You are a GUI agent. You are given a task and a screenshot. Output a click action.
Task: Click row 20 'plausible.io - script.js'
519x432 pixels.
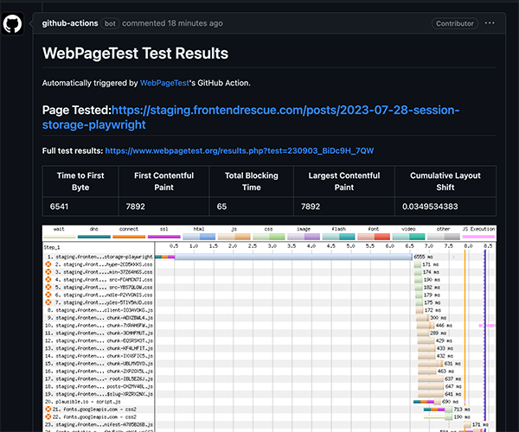[x=83, y=402]
